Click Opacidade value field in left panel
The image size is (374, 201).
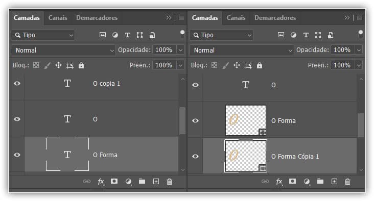pyautogui.click(x=165, y=50)
